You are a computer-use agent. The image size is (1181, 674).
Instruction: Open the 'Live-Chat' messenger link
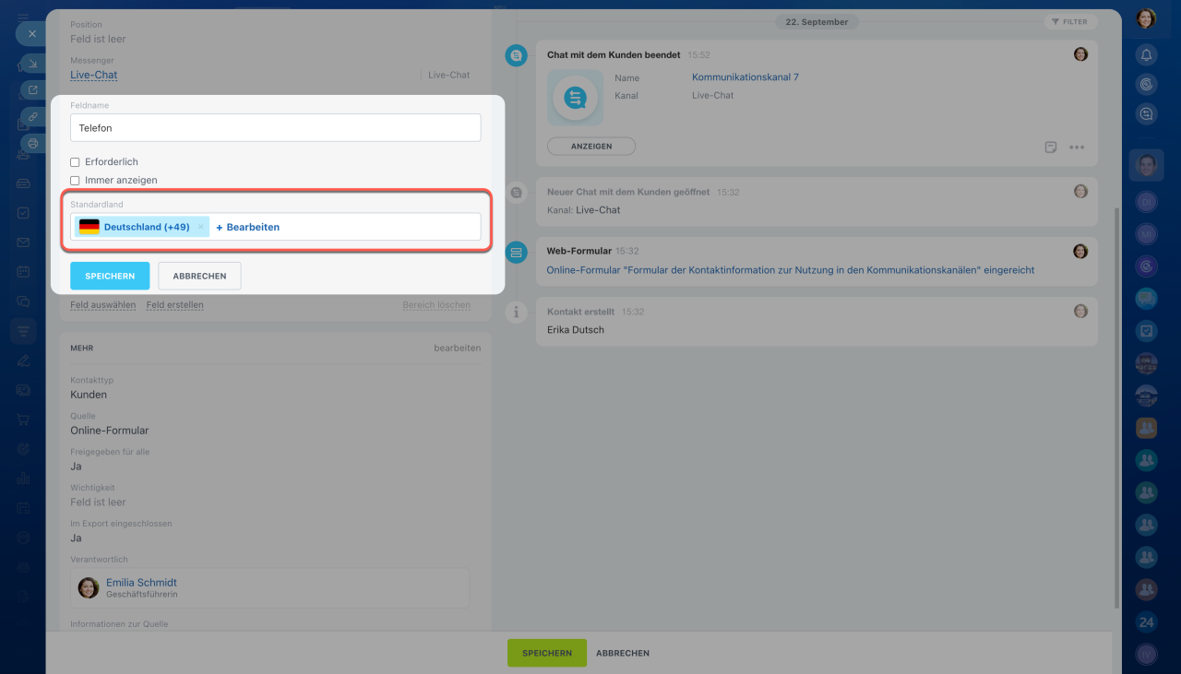tap(94, 75)
